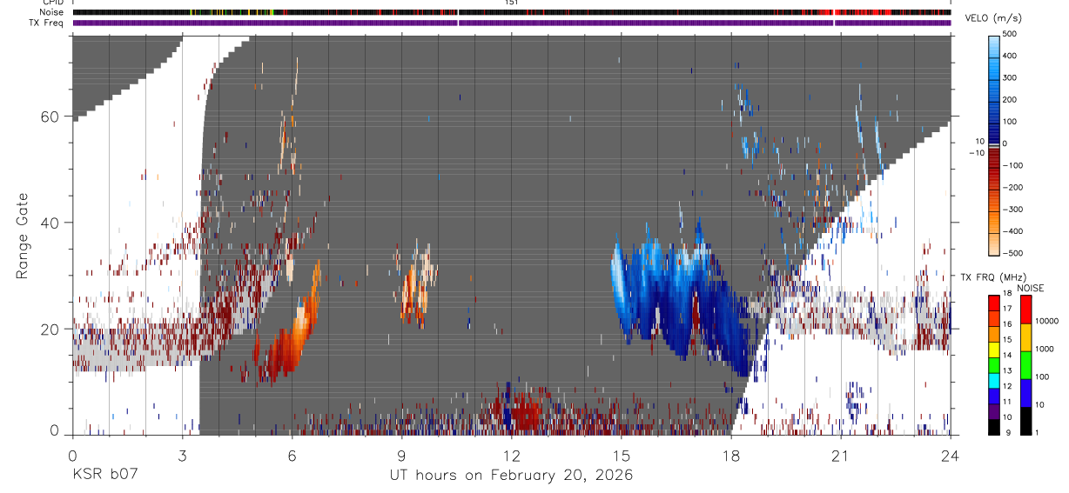
Task: Click the green segment of TX FRQ colorbar
Action: pyautogui.click(x=994, y=363)
